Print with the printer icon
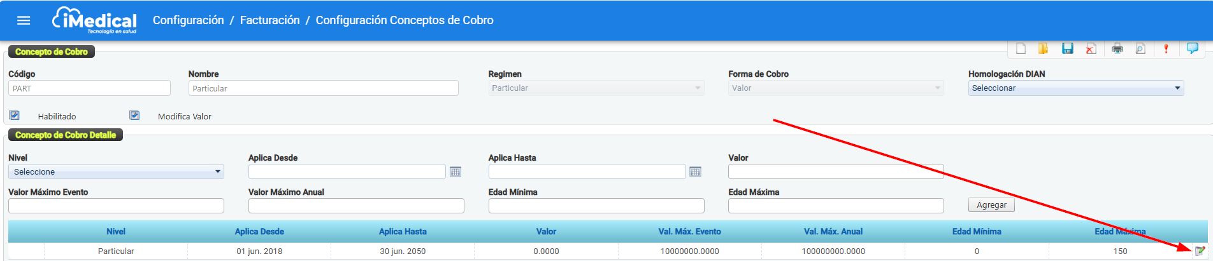Screen dimensions: 1213x261 (x=1117, y=49)
